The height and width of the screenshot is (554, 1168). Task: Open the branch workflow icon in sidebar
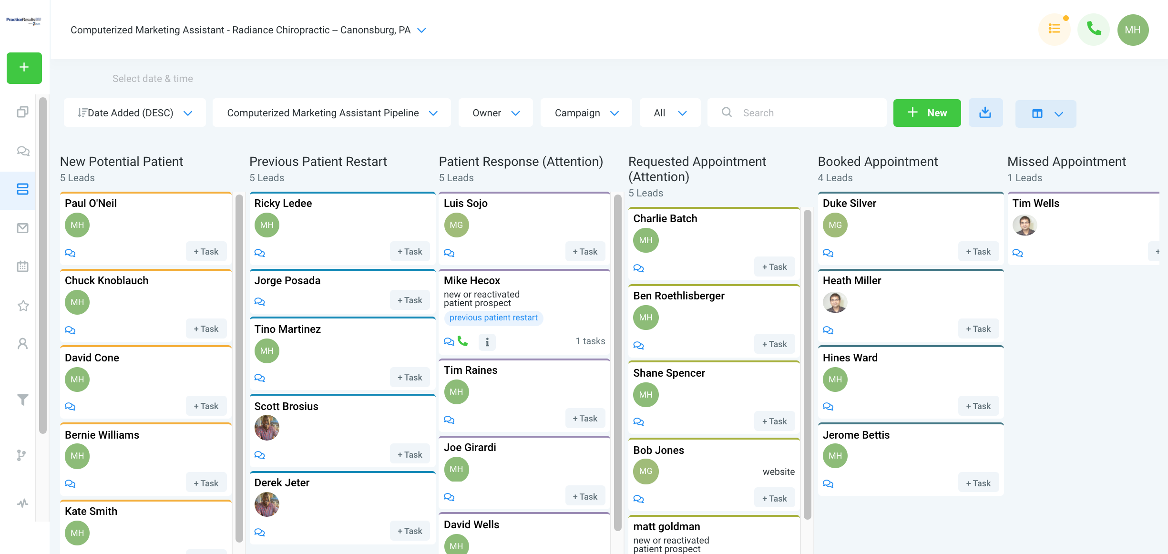(x=21, y=455)
